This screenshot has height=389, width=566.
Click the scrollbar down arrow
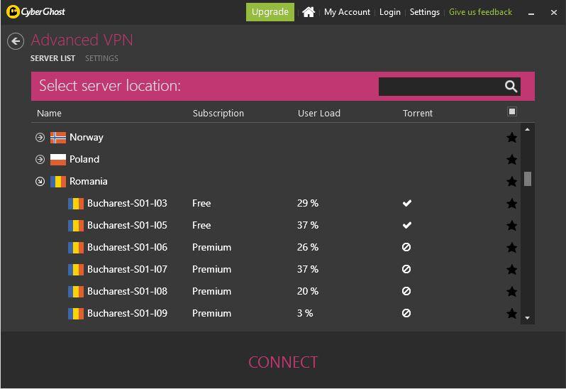pos(528,318)
